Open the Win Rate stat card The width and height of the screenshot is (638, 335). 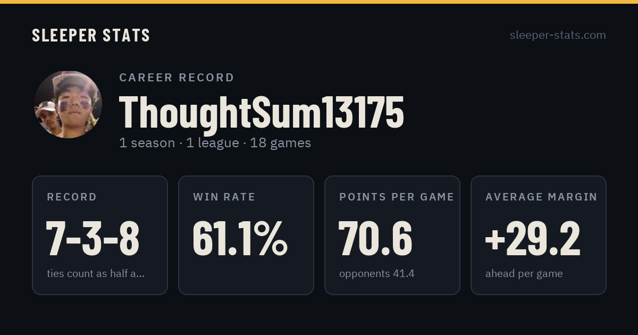coord(246,235)
